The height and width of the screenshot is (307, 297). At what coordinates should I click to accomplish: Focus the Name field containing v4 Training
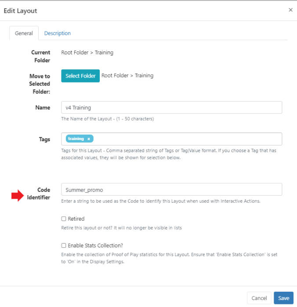click(x=171, y=108)
